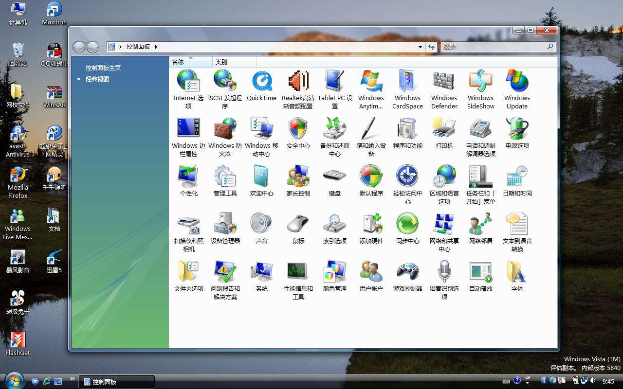Open 语音识别选项 microphone icon

pos(444,280)
